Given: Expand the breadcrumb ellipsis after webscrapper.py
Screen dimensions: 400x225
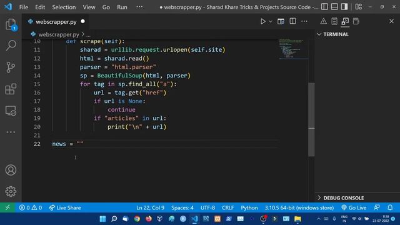Looking at the screenshot, I should [x=88, y=35].
